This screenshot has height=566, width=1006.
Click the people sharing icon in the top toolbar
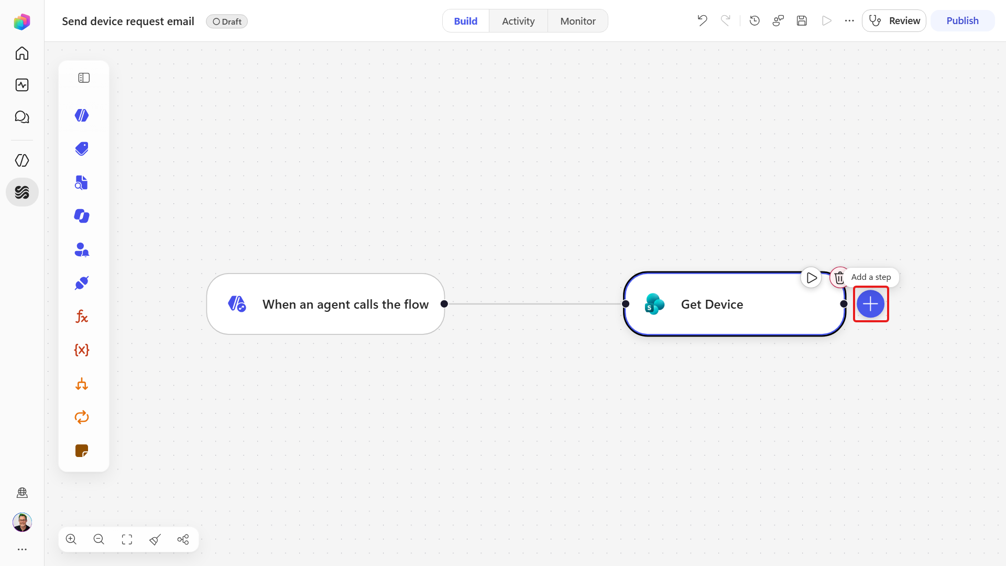(x=778, y=20)
